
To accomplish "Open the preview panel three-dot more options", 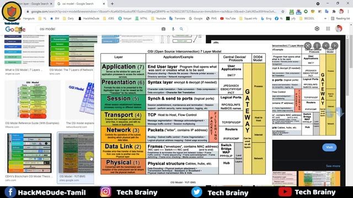I will (x=317, y=46).
